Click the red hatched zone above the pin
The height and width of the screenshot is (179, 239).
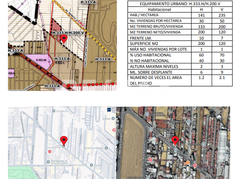(x=56, y=26)
